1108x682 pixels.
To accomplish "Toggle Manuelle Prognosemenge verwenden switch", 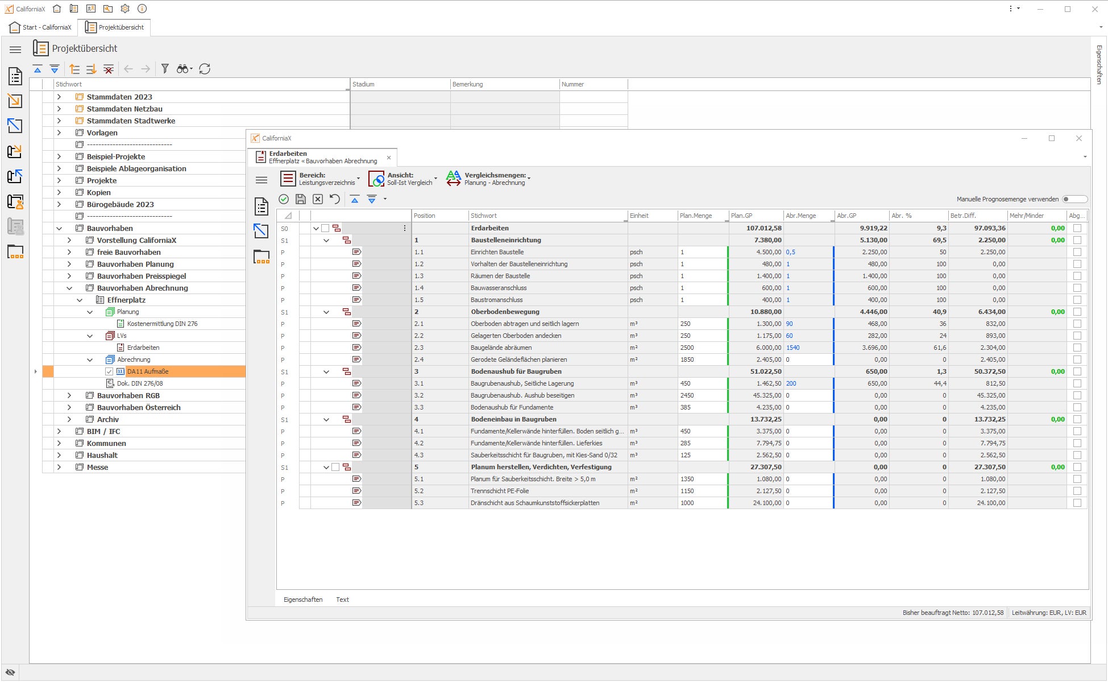I will click(1074, 199).
